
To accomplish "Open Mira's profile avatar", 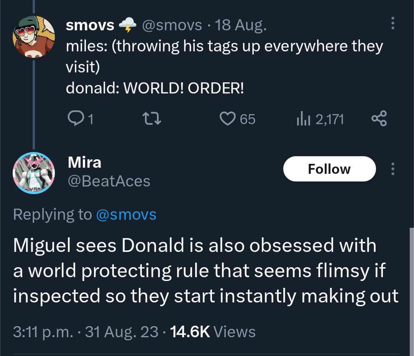I will (34, 172).
